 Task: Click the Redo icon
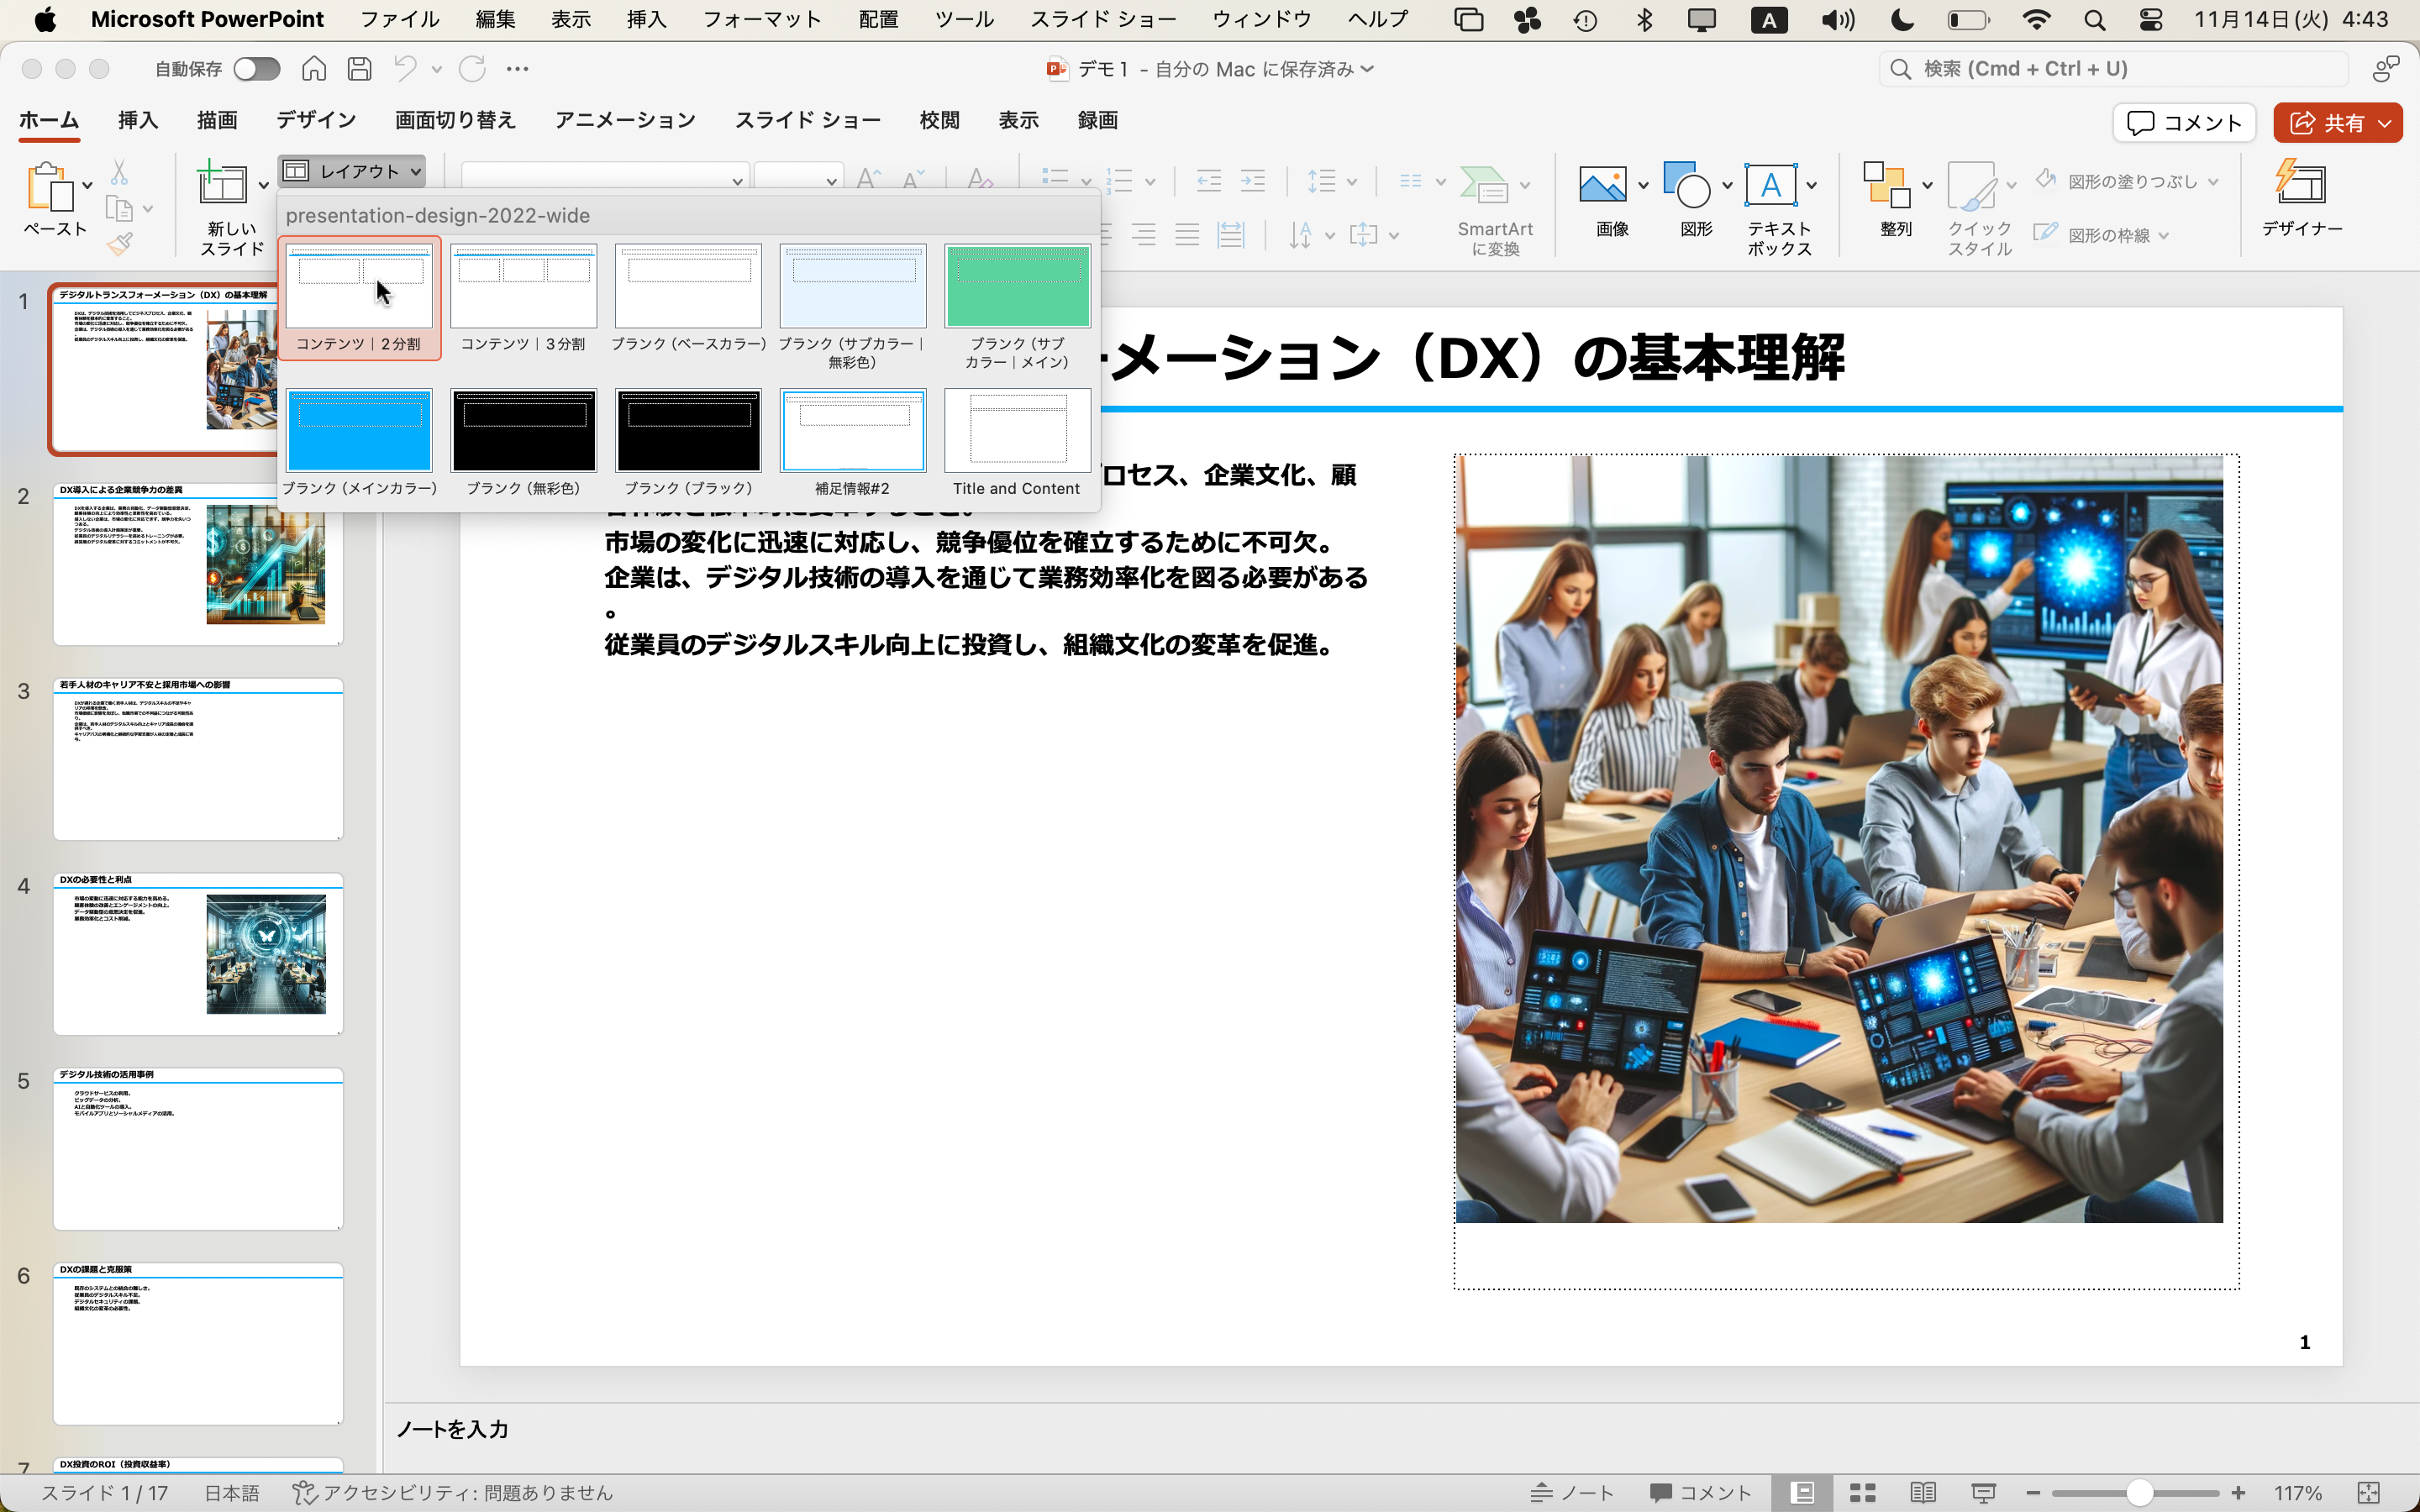(x=472, y=68)
